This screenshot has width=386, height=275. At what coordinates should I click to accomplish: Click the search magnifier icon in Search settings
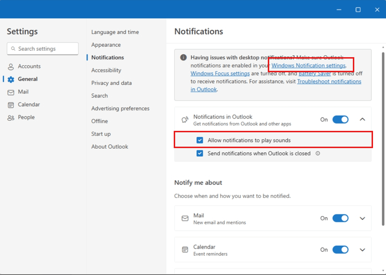(x=13, y=49)
